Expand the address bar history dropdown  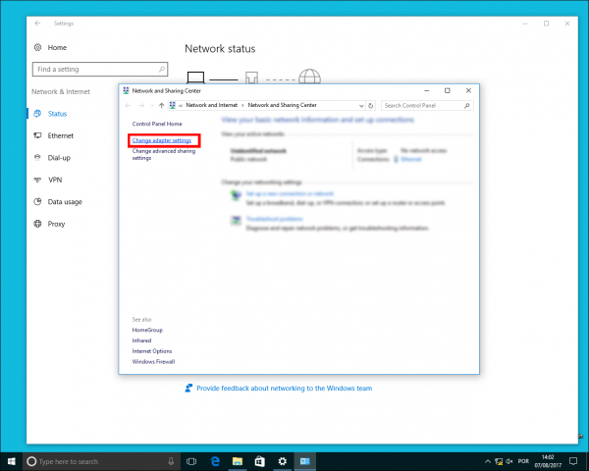point(361,106)
